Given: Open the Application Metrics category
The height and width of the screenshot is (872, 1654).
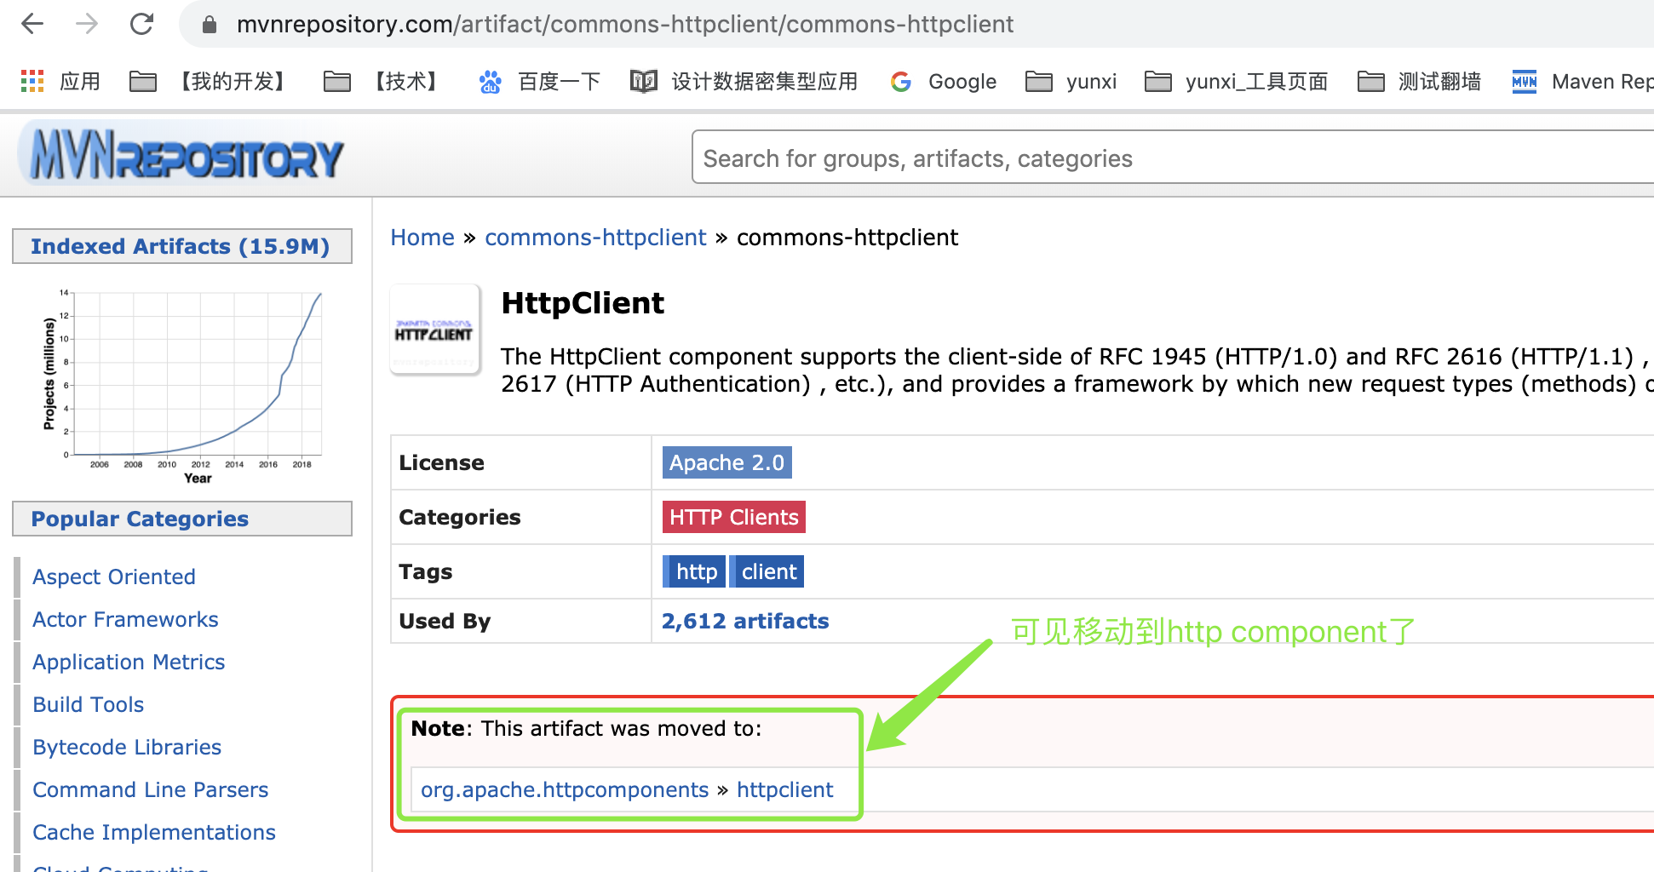Looking at the screenshot, I should tap(129, 662).
